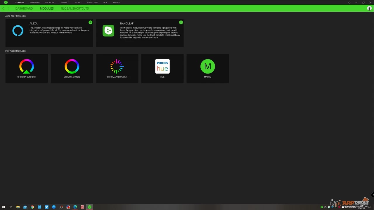
Task: Open the Chroma Connect module
Action: (x=27, y=68)
